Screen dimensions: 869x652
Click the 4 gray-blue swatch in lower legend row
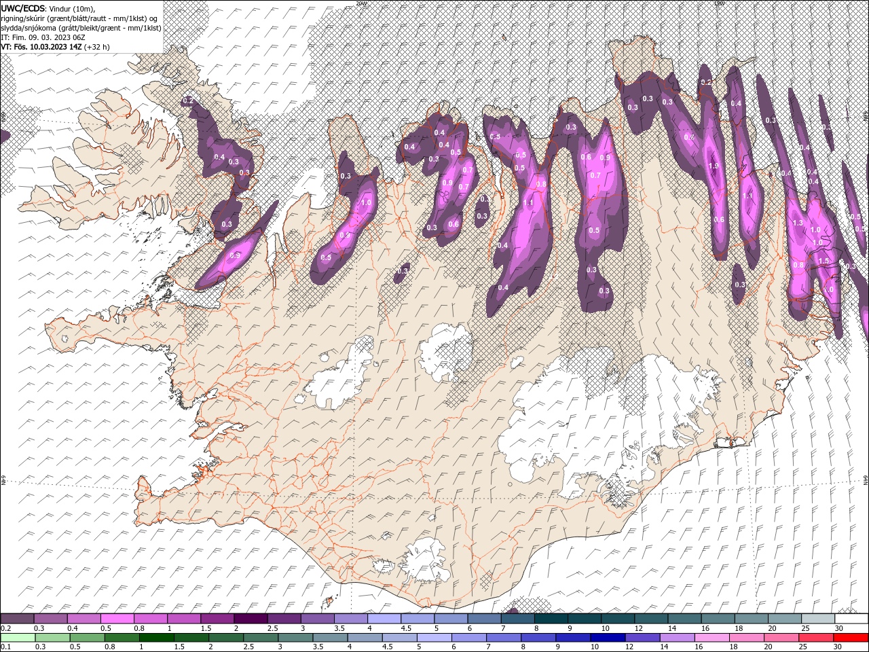tap(365, 637)
